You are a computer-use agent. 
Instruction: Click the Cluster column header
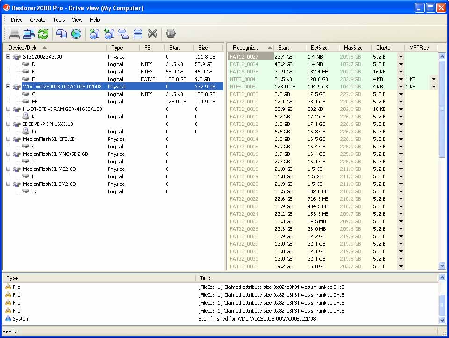click(x=388, y=48)
